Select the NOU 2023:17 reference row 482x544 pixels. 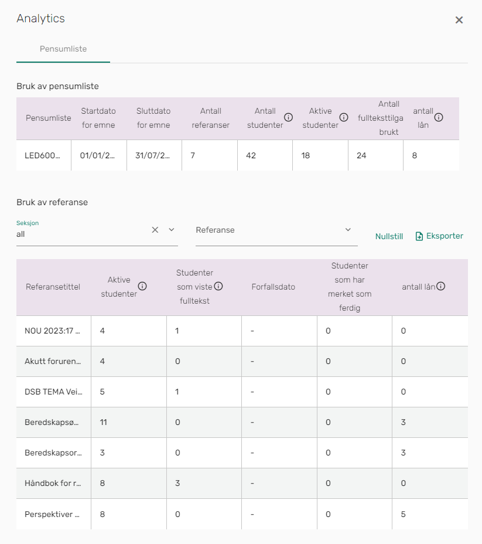click(x=242, y=331)
